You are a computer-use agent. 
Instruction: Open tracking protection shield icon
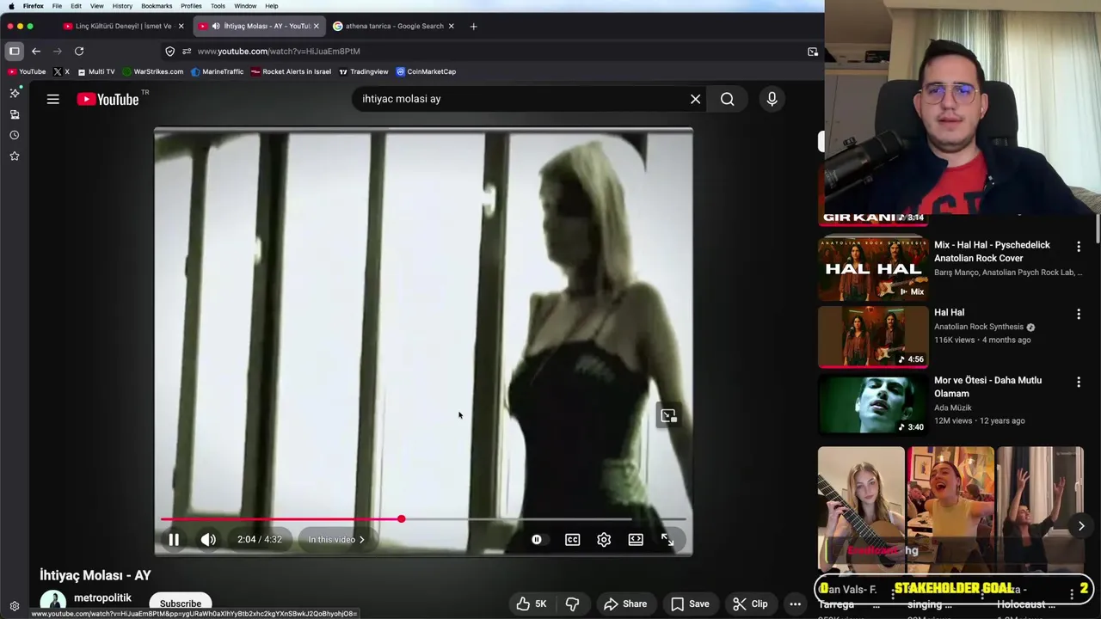coord(169,52)
